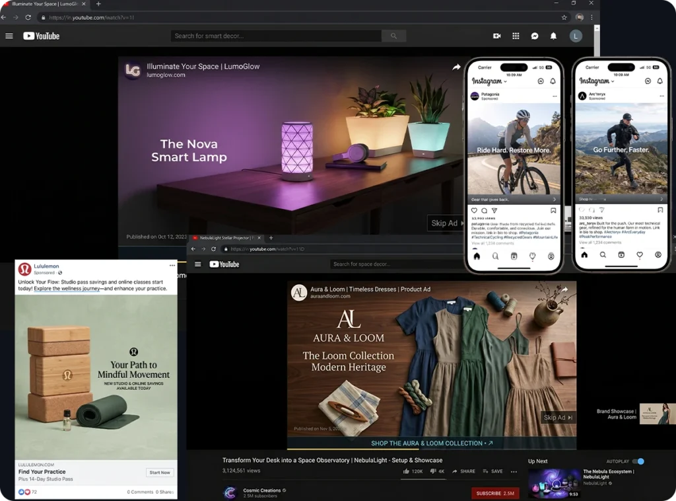
Task: Share the Nova Smart Lamp ad video
Action: 456,67
